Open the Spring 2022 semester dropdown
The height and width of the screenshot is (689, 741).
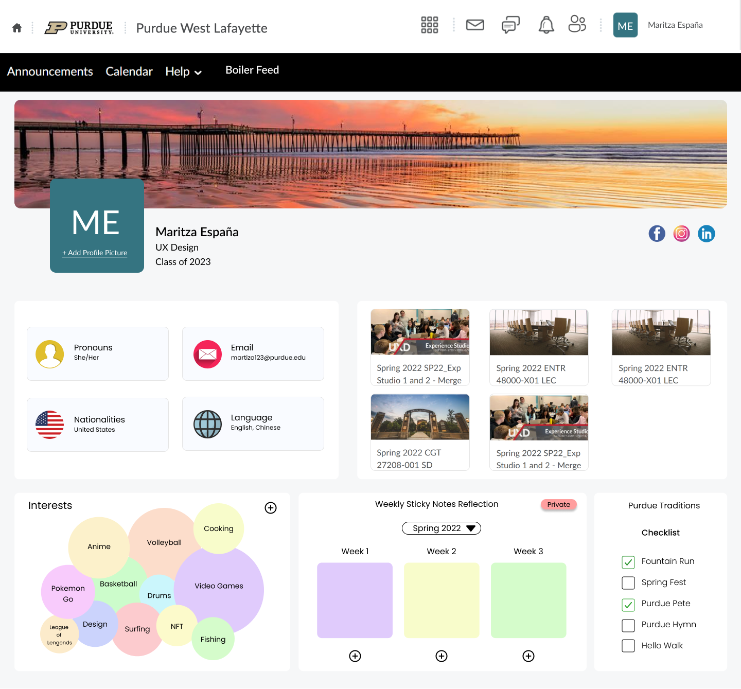pyautogui.click(x=442, y=528)
